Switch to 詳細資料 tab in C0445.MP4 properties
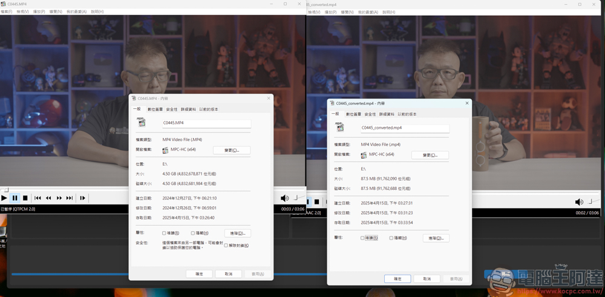Image resolution: width=605 pixels, height=297 pixels. coord(189,109)
